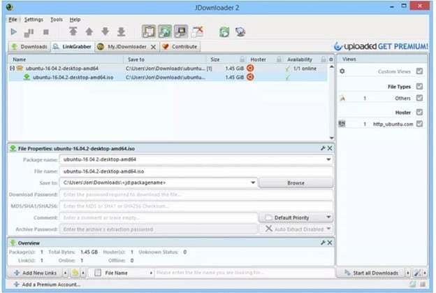The height and width of the screenshot is (293, 436).
Task: Click Add a Premium Account link
Action: tap(47, 285)
